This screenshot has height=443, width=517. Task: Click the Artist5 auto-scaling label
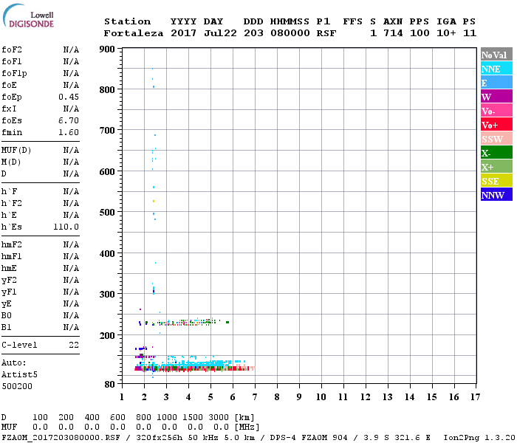click(x=18, y=374)
